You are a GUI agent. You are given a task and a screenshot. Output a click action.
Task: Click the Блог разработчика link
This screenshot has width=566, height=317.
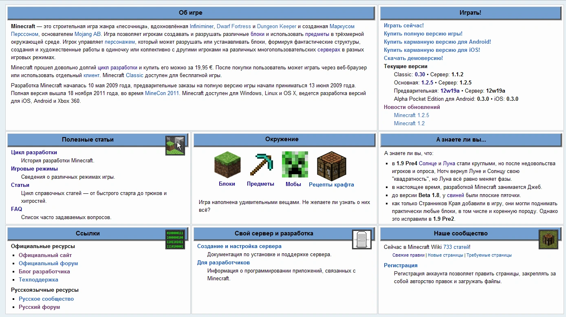coord(44,272)
